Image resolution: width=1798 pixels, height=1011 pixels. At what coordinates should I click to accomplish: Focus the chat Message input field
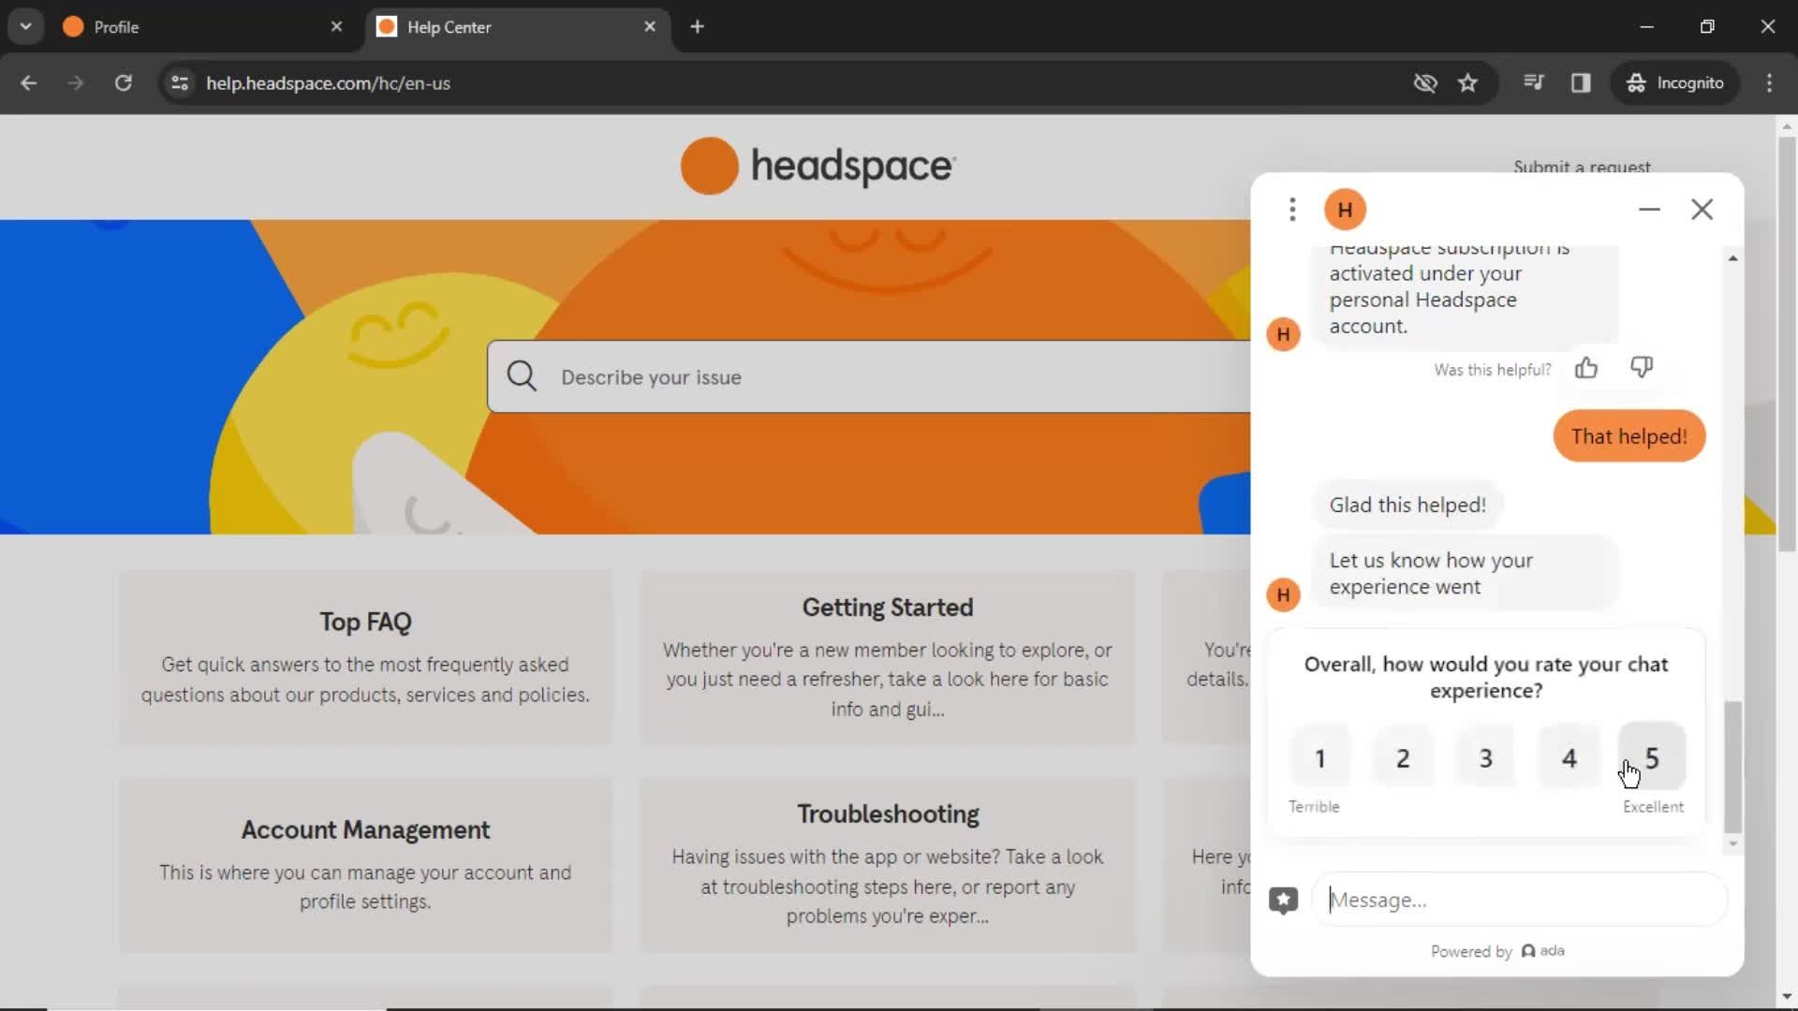[x=1519, y=900]
